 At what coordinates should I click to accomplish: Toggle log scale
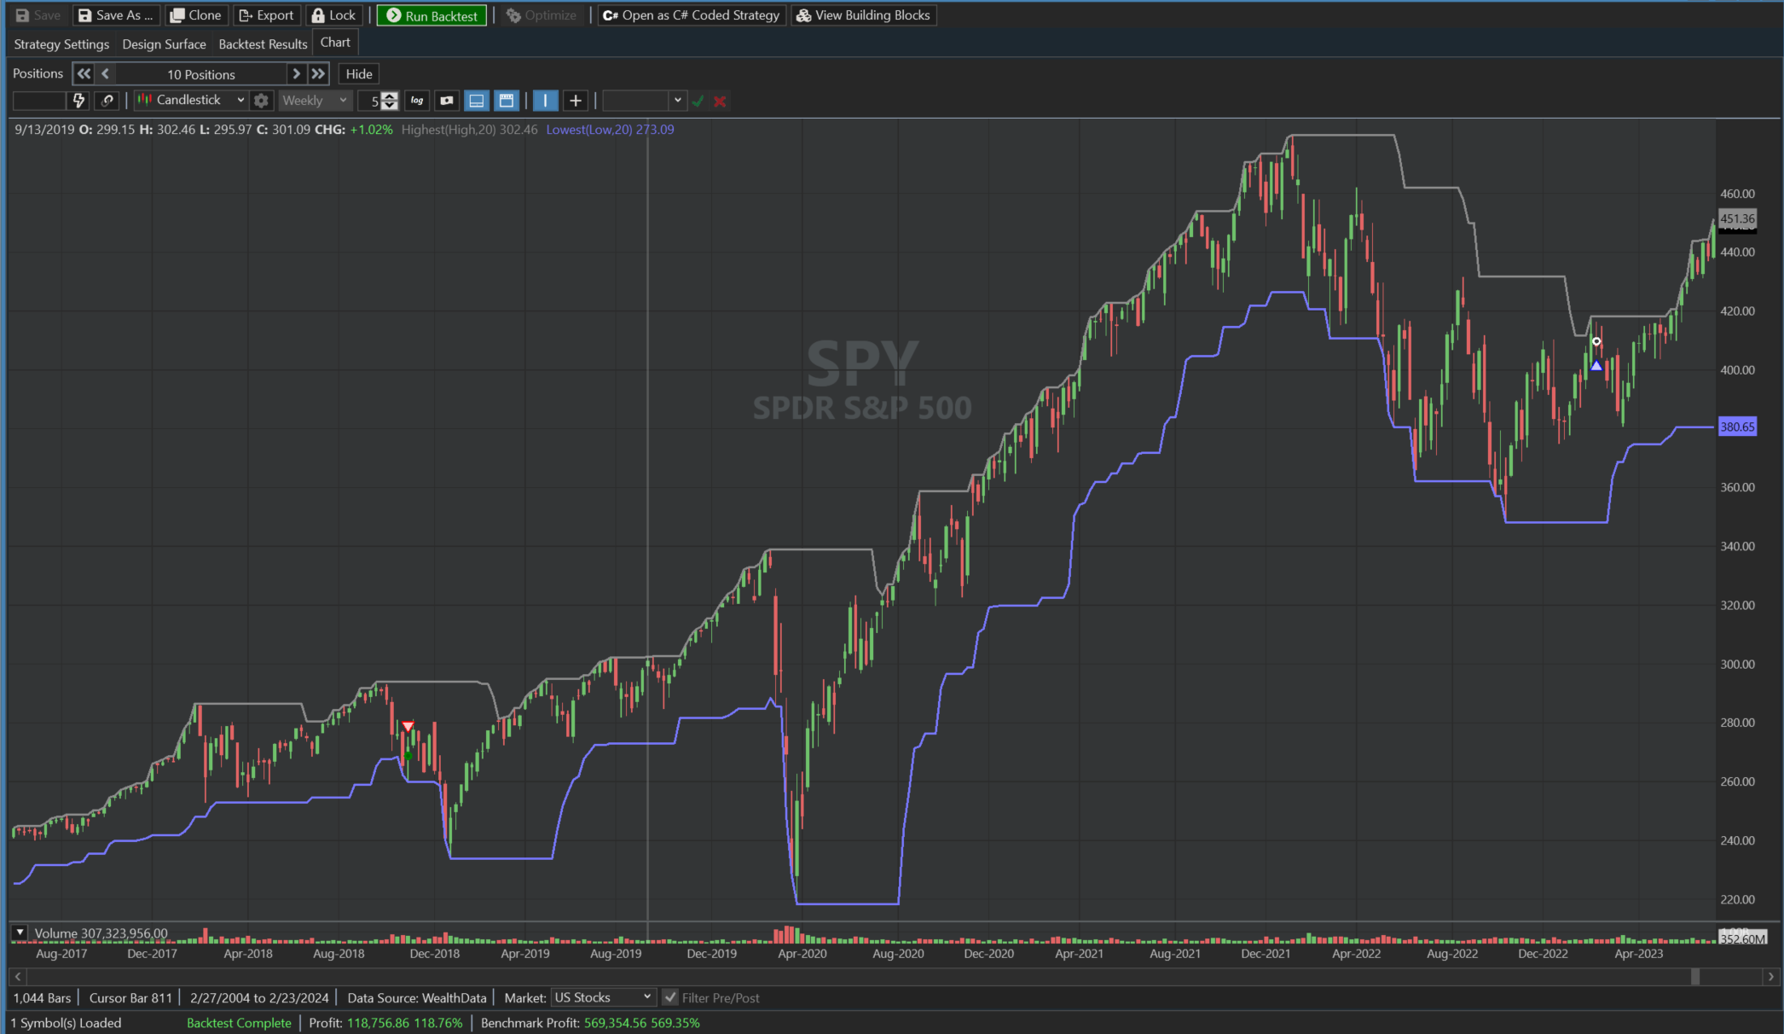[417, 101]
